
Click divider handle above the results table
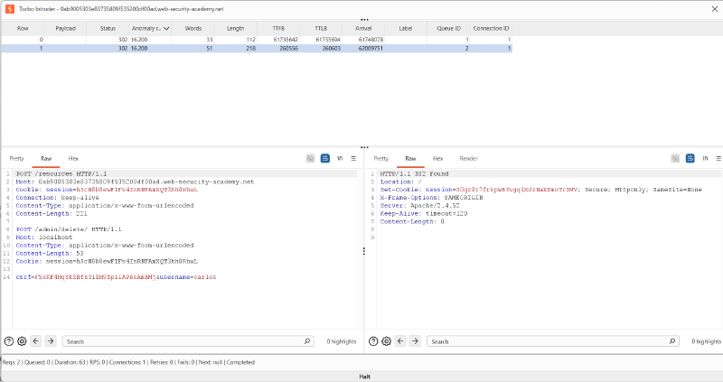364,20
